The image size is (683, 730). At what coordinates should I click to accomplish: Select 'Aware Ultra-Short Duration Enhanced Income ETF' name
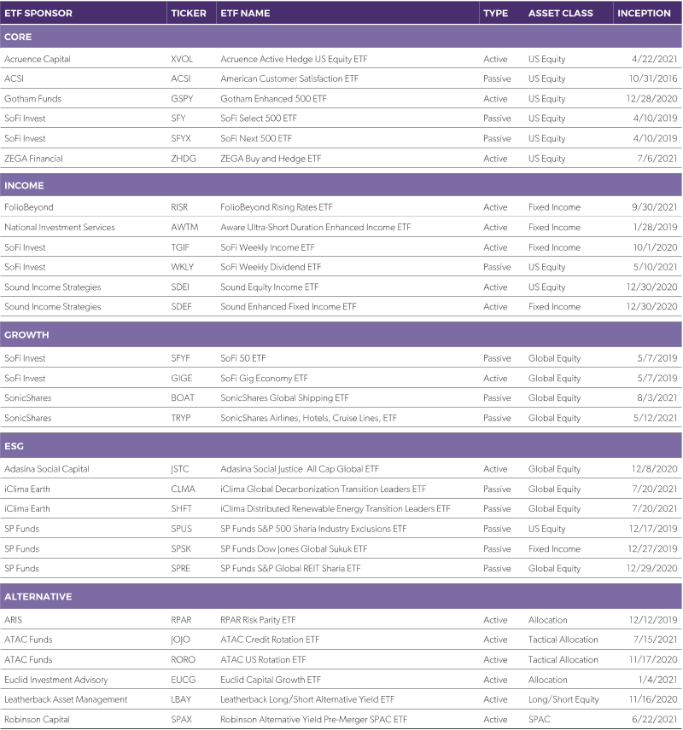(x=316, y=227)
